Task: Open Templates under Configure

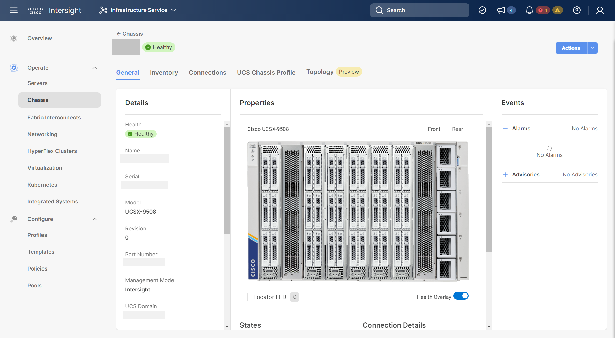Action: click(41, 252)
